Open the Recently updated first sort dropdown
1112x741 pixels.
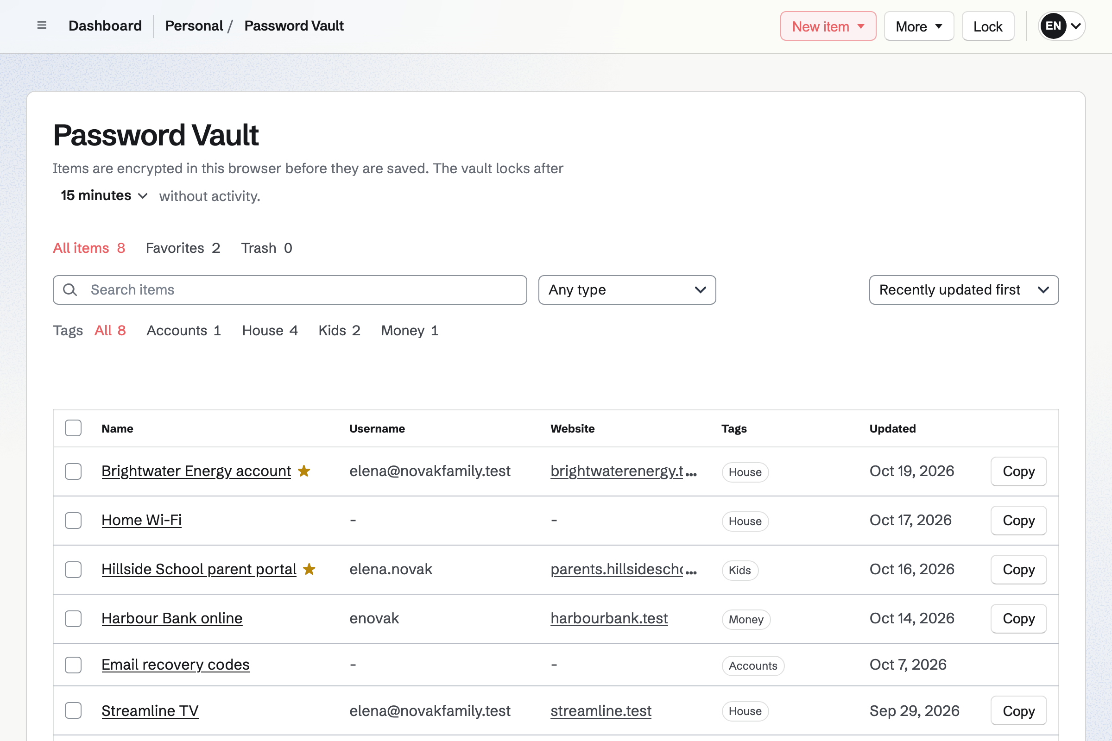[x=964, y=290]
